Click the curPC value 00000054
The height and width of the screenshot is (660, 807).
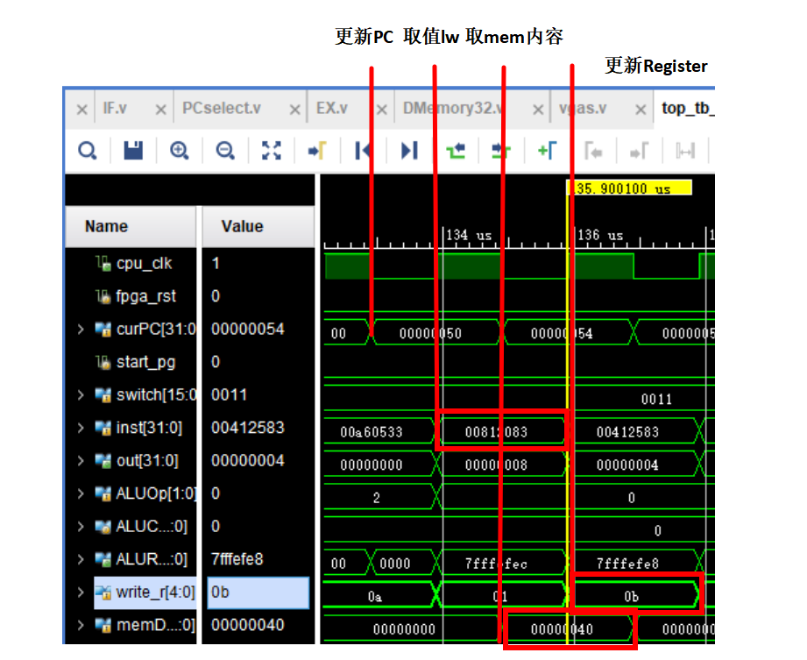[x=248, y=330]
